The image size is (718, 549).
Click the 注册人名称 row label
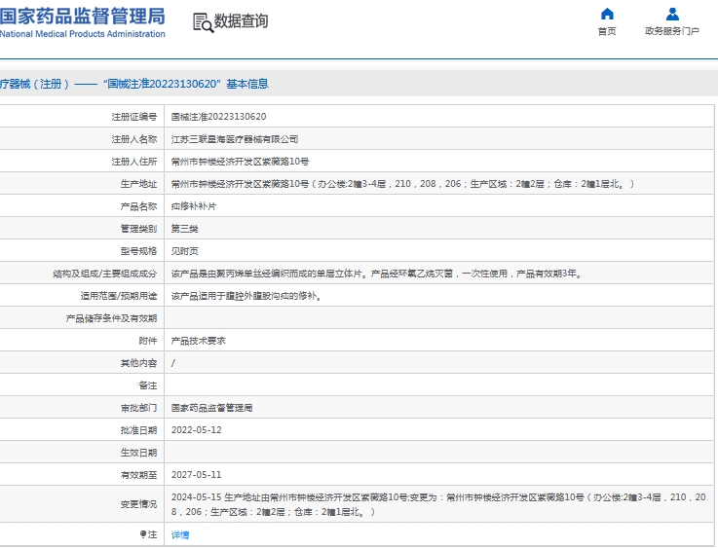click(134, 139)
